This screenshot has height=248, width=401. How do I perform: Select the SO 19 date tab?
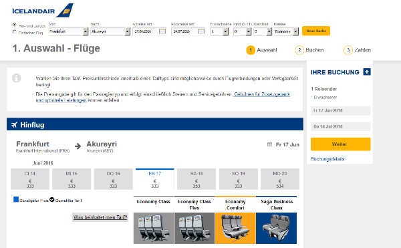click(239, 179)
